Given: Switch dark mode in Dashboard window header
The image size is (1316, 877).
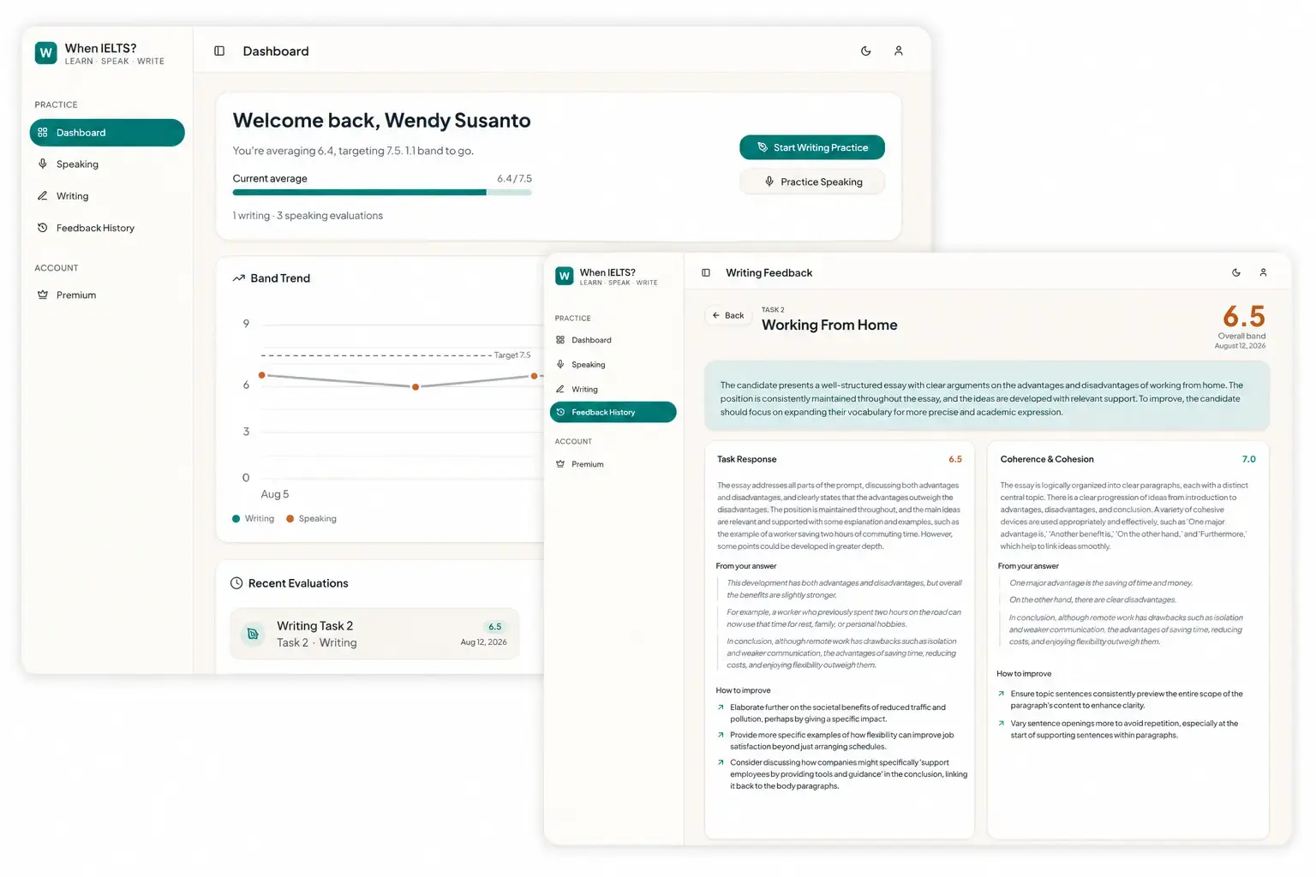Looking at the screenshot, I should tap(866, 51).
